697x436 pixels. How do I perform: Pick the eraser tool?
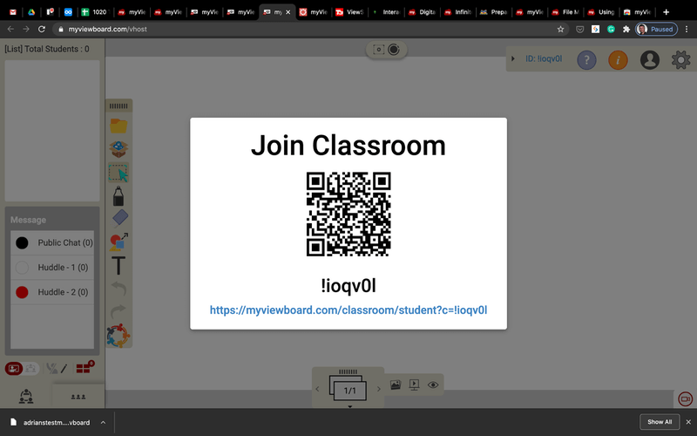120,218
